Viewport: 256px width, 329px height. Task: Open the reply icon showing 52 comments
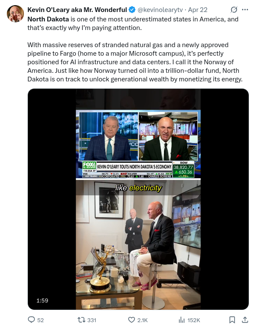pos(31,320)
